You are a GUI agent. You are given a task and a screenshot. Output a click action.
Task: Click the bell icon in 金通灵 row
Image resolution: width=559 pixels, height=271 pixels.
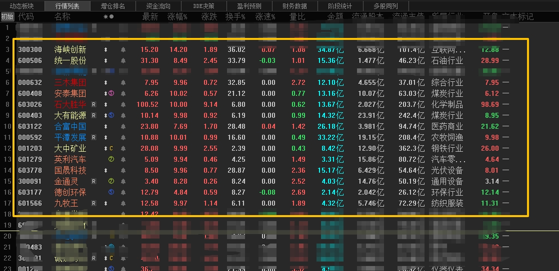click(123, 181)
